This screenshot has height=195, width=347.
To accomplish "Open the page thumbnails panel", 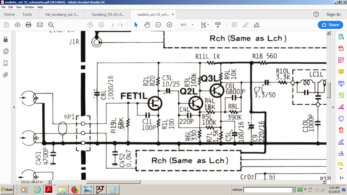I will pyautogui.click(x=6, y=52).
